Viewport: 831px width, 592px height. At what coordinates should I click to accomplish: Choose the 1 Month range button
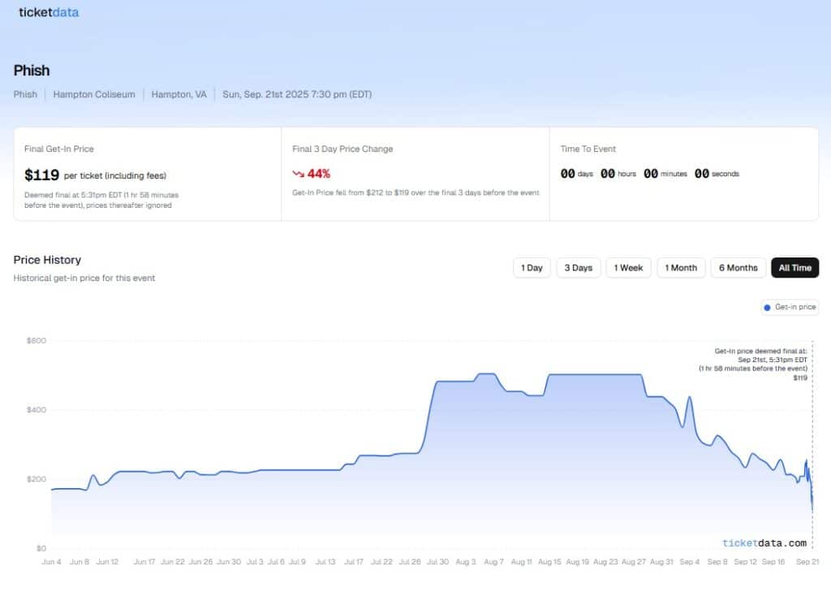coord(681,268)
